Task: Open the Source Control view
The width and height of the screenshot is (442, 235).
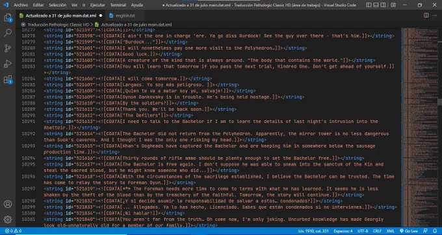Action: click(8, 49)
